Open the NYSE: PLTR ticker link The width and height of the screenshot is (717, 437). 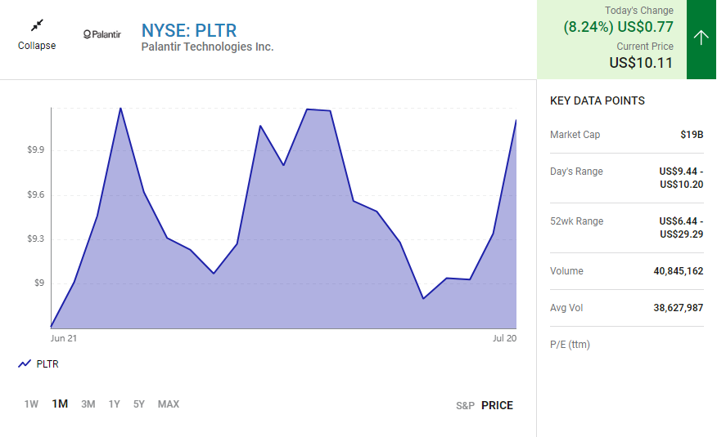189,30
